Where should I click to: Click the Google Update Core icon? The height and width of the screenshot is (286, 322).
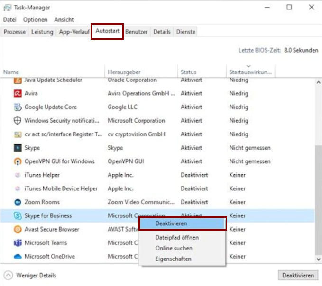point(18,107)
